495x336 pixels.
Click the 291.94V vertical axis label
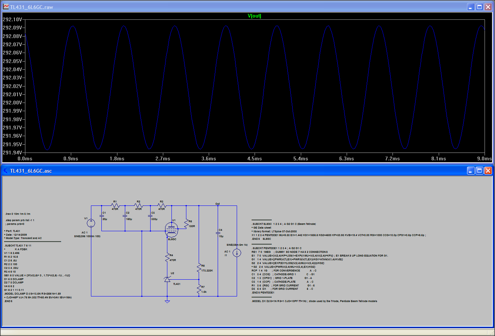(x=12, y=153)
